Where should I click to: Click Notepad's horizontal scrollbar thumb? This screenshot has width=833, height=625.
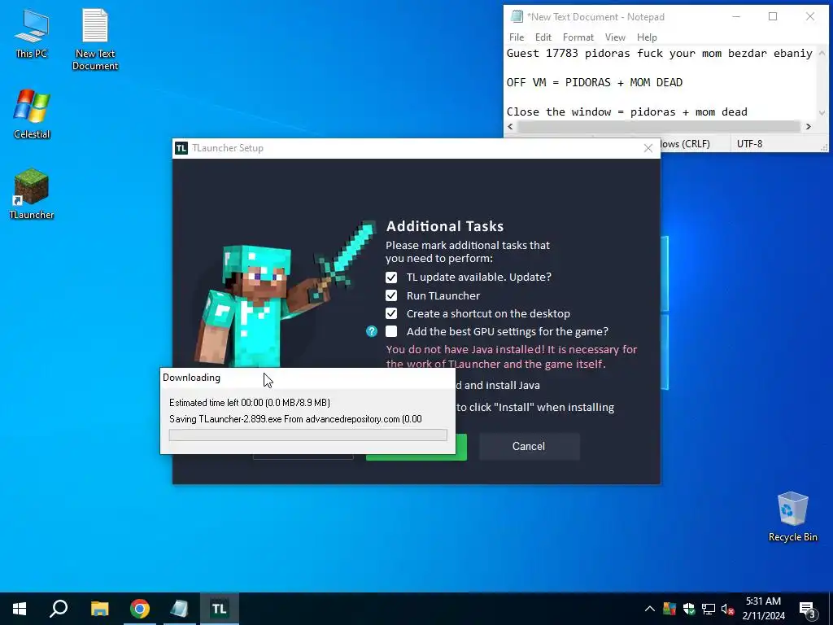tap(659, 126)
